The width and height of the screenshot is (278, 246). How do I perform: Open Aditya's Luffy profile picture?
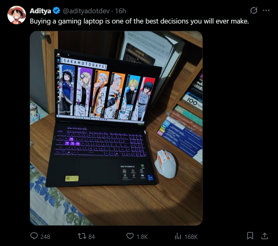17,15
